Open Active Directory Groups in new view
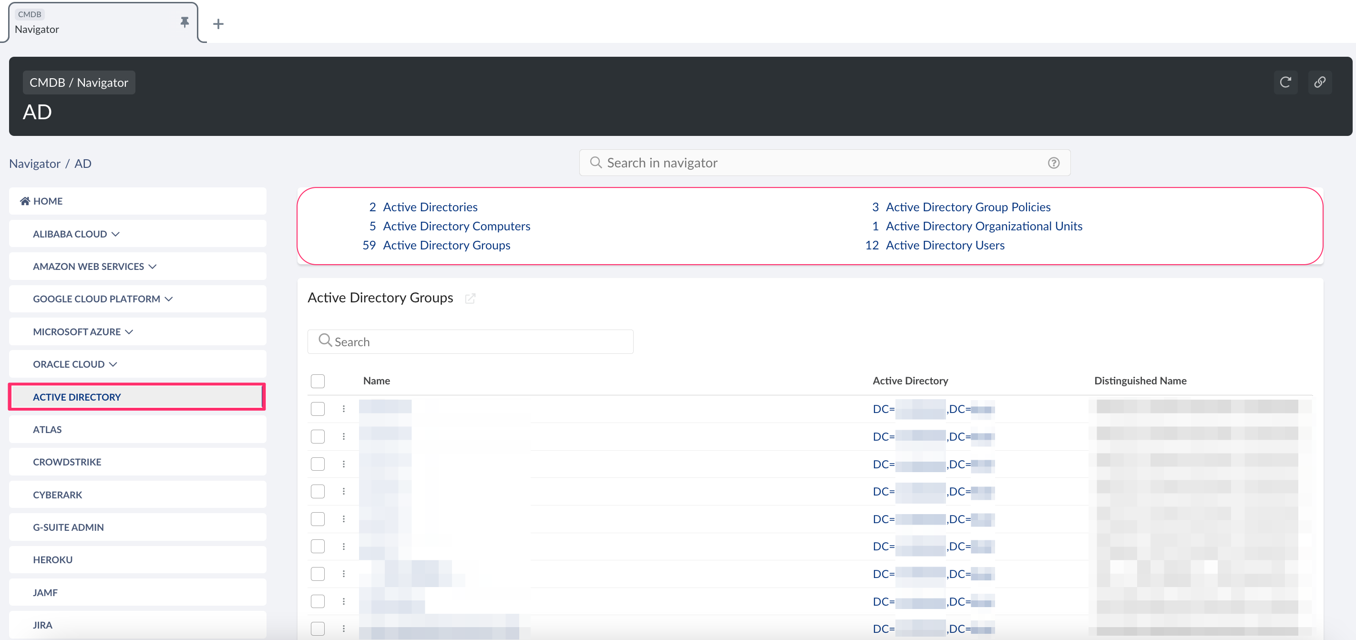This screenshot has height=640, width=1356. pos(470,298)
